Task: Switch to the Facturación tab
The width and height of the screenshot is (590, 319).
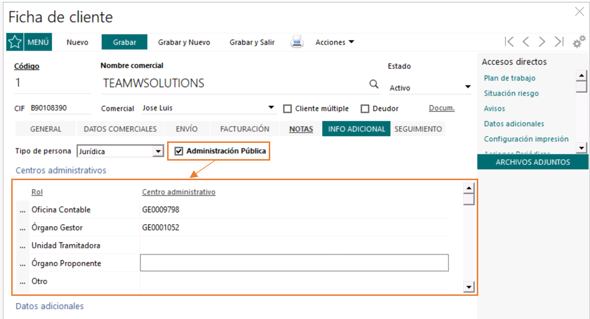Action: tap(245, 129)
